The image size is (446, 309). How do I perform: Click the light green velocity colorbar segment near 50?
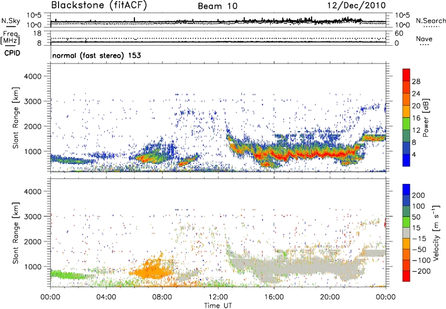(406, 222)
